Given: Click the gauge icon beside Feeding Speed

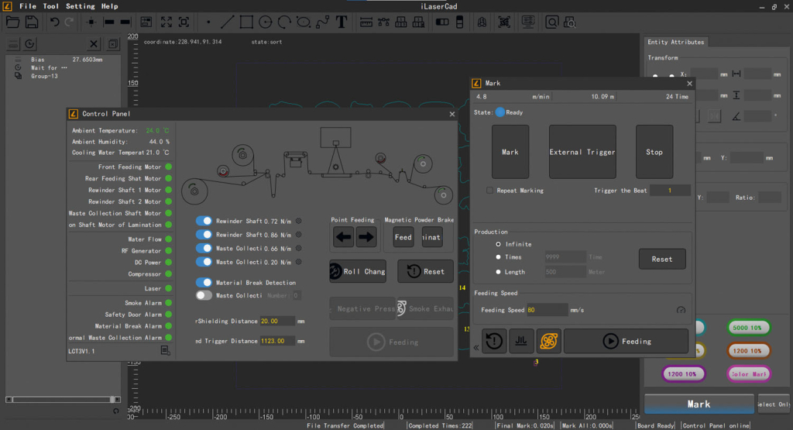Looking at the screenshot, I should click(681, 310).
